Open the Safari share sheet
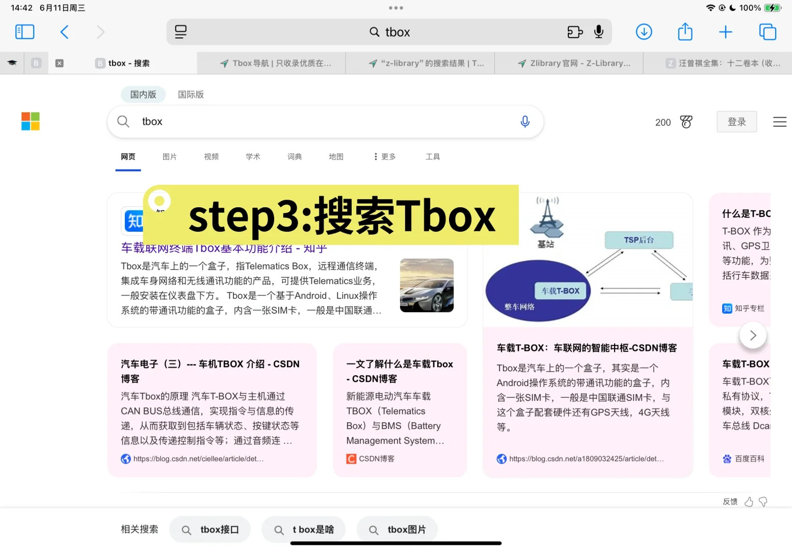The width and height of the screenshot is (792, 550). pyautogui.click(x=685, y=32)
